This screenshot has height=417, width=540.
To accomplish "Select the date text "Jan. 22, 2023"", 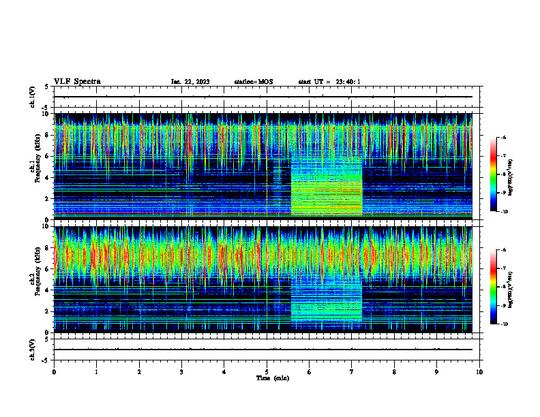I will pos(190,82).
